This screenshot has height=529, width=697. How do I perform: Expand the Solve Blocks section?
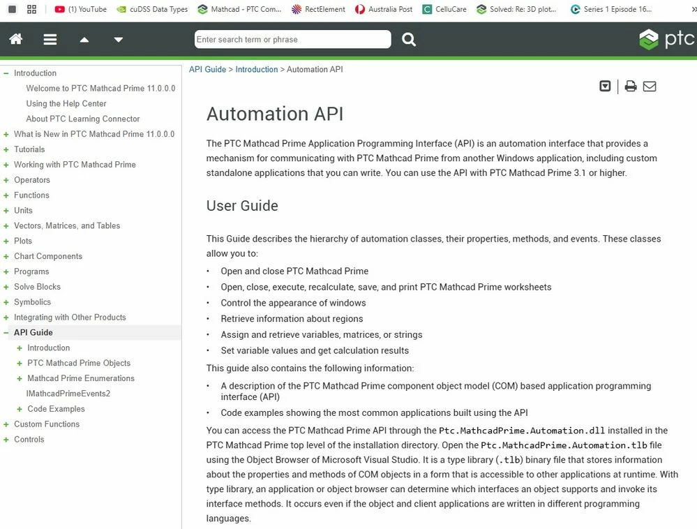click(x=6, y=287)
